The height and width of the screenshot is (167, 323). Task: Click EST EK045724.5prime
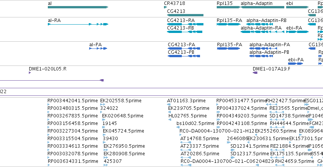(123, 131)
